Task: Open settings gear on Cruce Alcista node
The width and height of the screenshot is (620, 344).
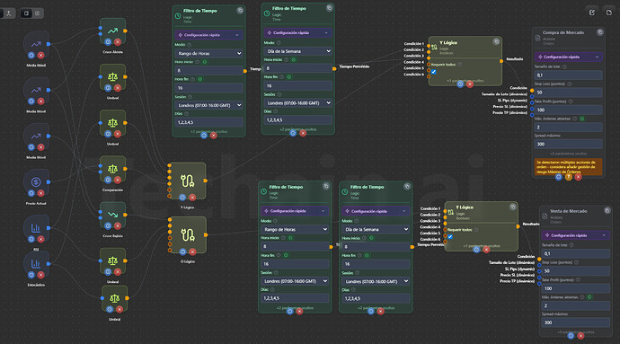Action: click(x=108, y=41)
